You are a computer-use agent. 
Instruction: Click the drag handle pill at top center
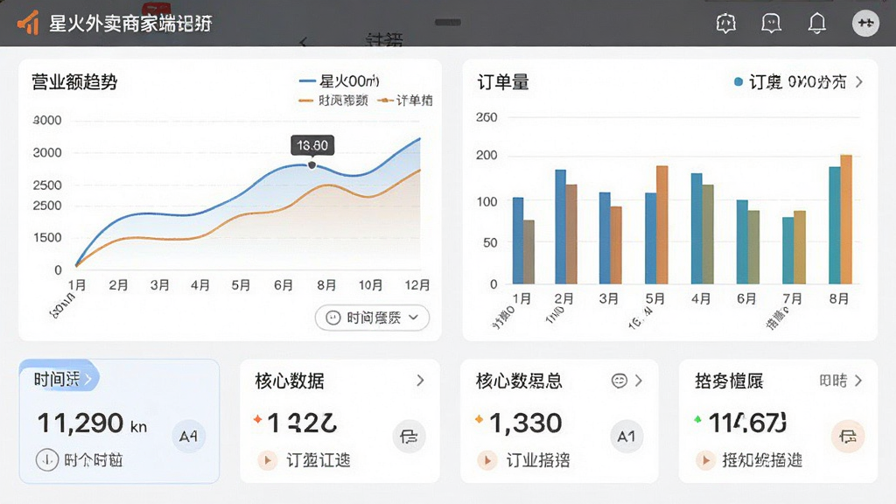pos(448,22)
